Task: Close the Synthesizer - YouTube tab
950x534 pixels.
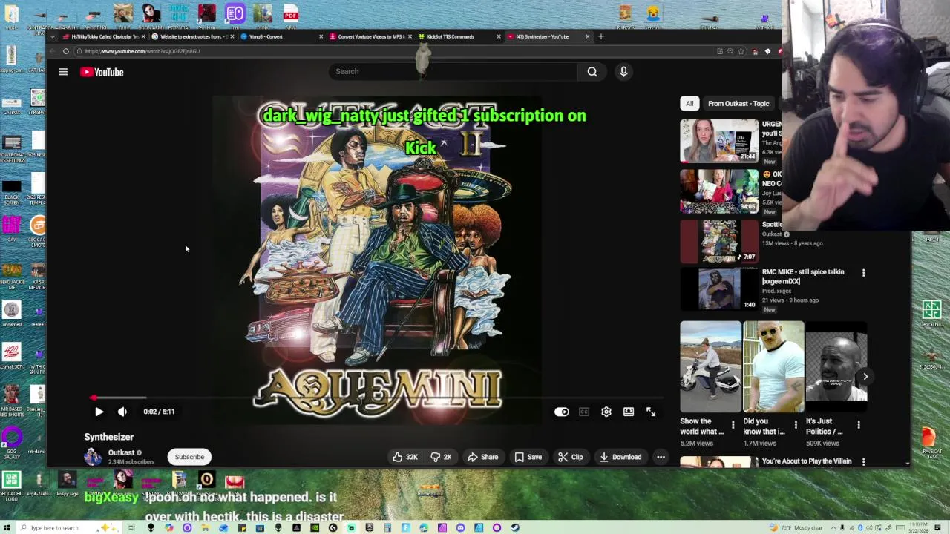Action: click(x=588, y=36)
